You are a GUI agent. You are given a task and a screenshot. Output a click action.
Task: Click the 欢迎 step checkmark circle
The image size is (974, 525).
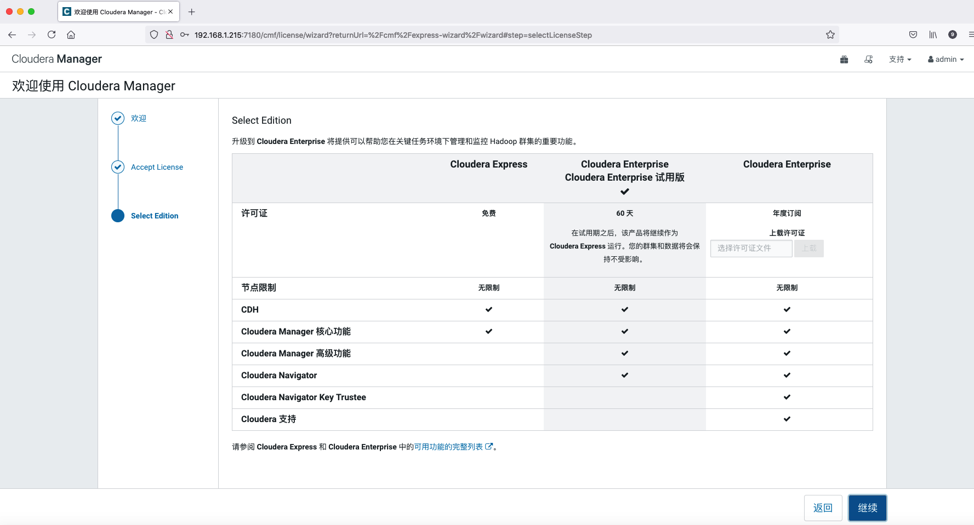[x=118, y=118]
